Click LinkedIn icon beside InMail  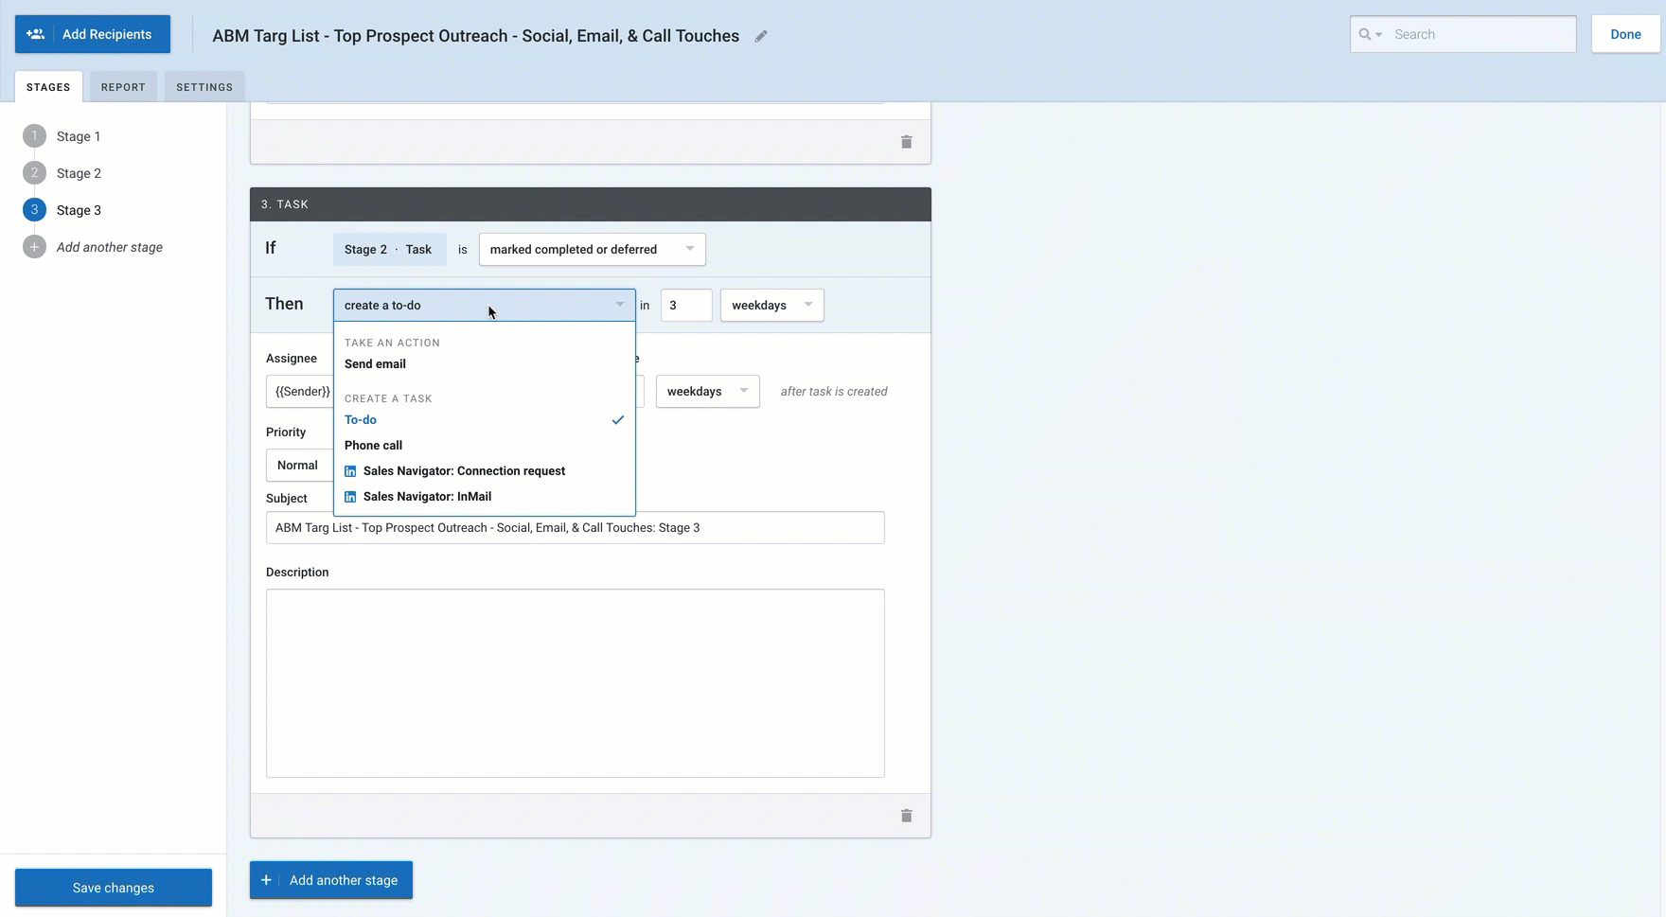point(350,497)
